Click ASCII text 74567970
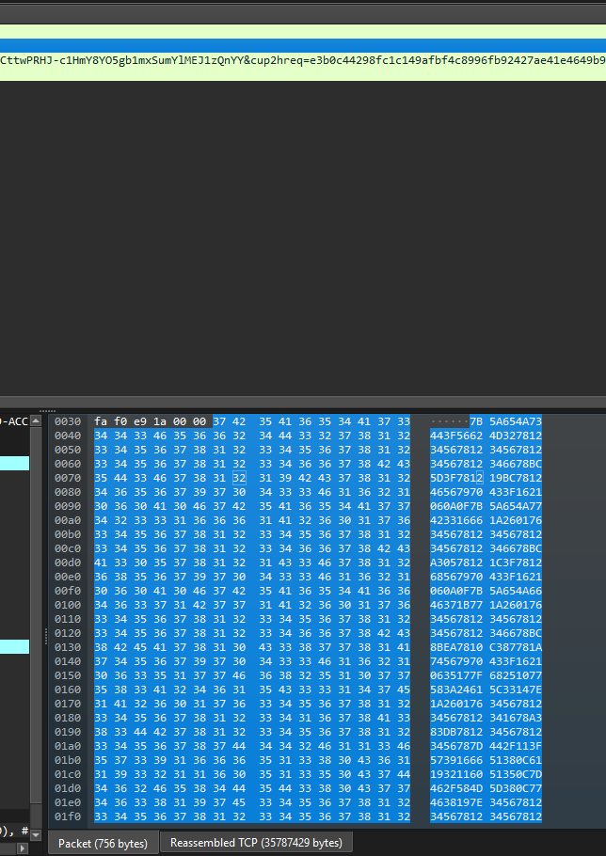Viewport: 606px width, 856px height. pyautogui.click(x=456, y=661)
